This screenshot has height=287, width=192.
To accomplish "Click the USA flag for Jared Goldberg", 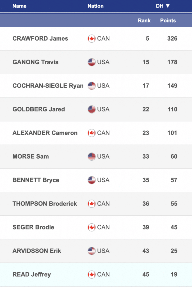I will pyautogui.click(x=92, y=109).
